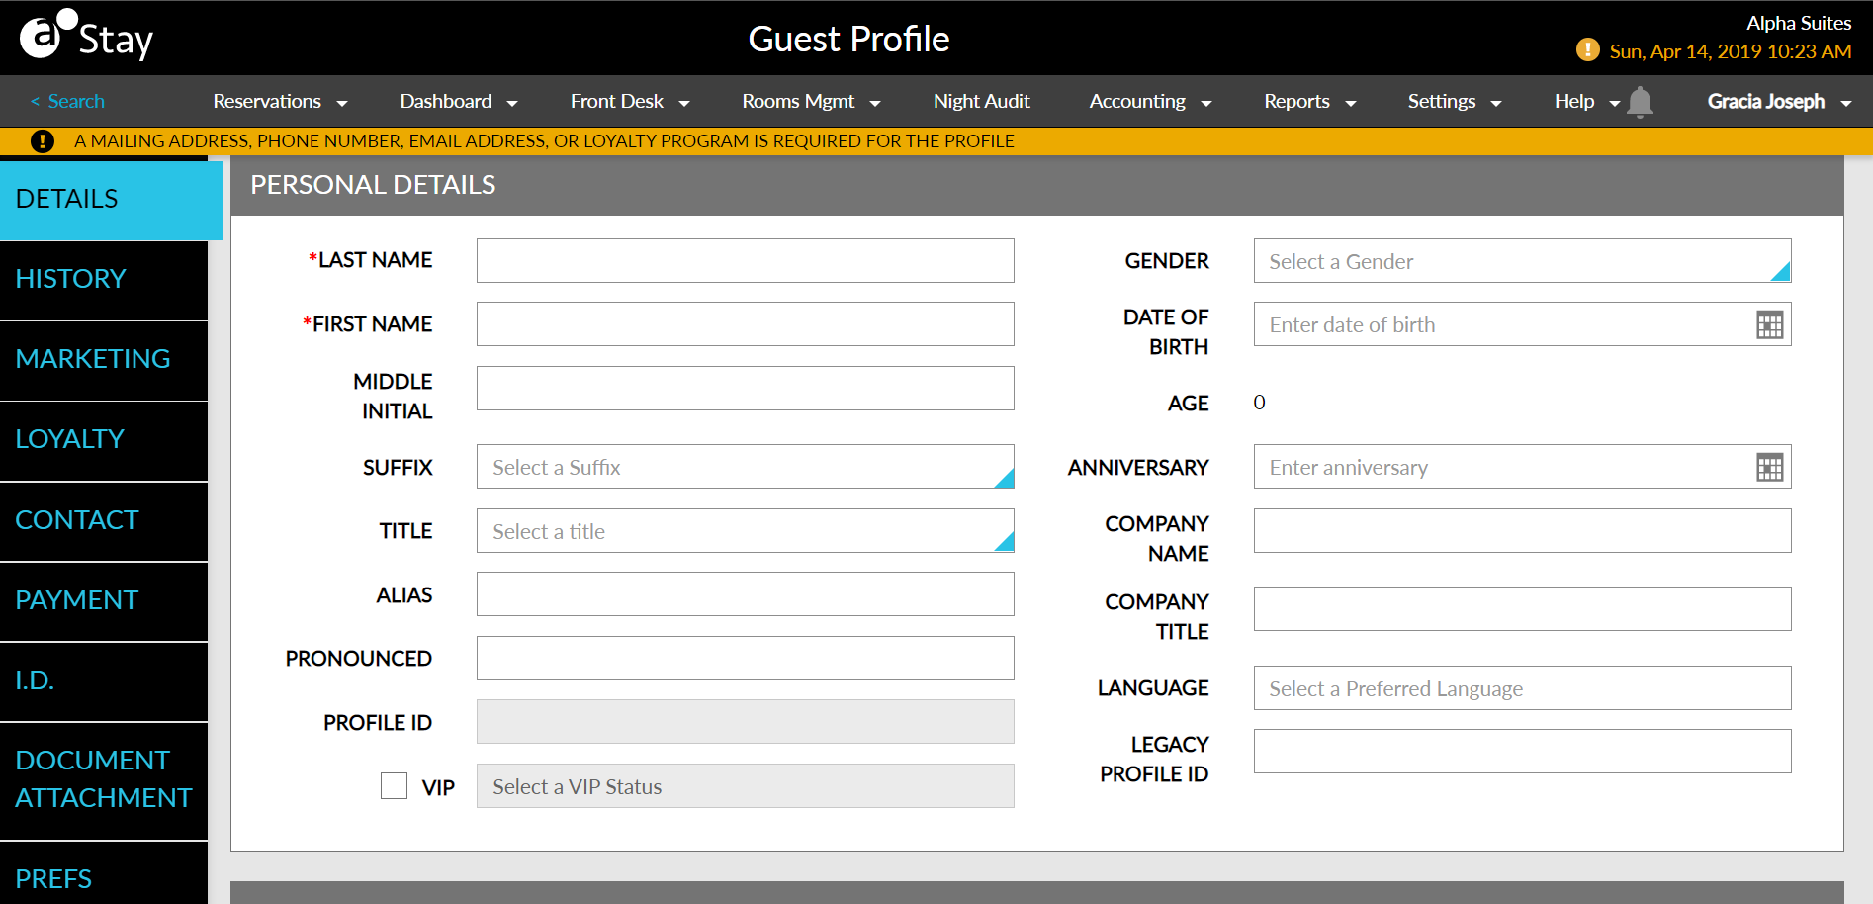This screenshot has height=904, width=1873.
Task: Click the warning icon in the yellow banner
Action: 42,140
